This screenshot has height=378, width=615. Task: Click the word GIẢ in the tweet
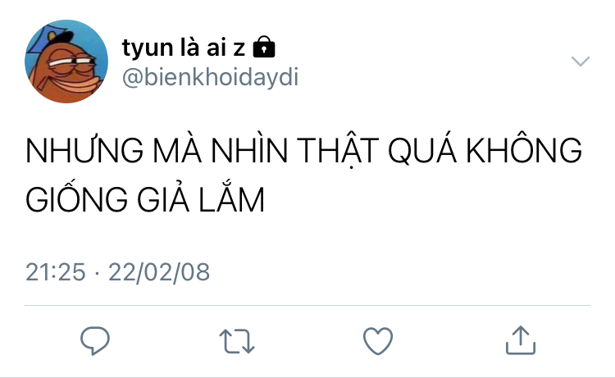[163, 198]
